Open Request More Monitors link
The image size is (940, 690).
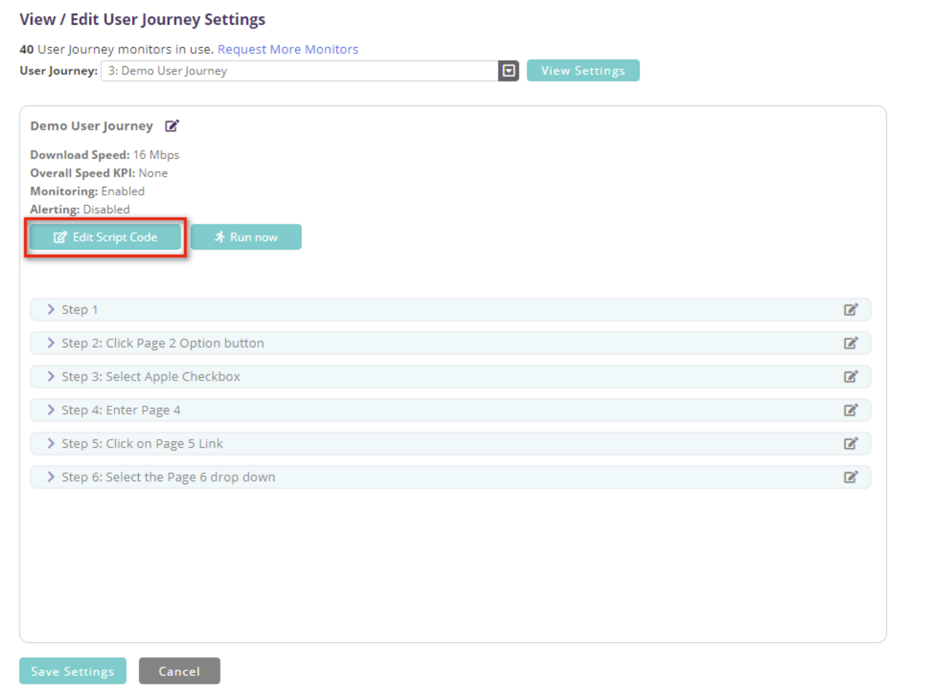click(x=288, y=49)
